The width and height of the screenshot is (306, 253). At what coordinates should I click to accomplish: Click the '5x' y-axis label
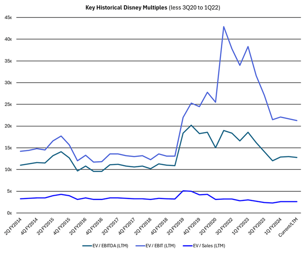(10, 191)
